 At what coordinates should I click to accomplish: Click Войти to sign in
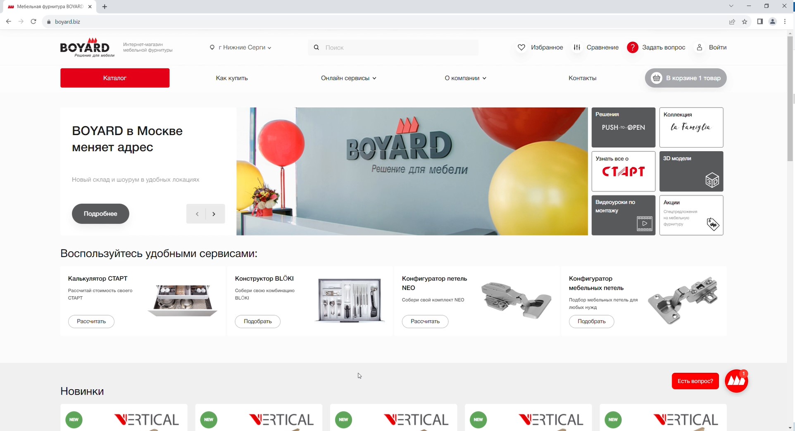718,48
